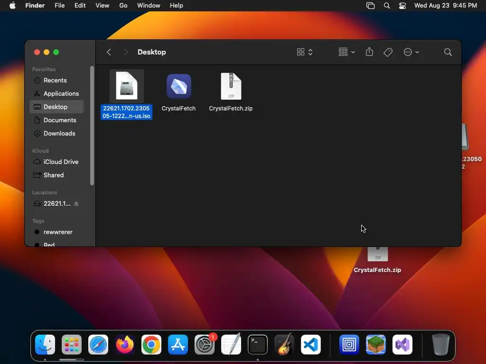The image size is (486, 364).
Task: Launch Firefox from the Dock
Action: (125, 344)
